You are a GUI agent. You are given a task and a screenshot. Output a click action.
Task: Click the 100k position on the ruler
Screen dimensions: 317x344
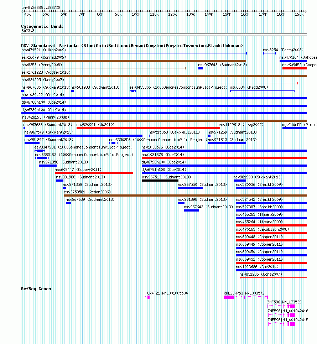136,14
